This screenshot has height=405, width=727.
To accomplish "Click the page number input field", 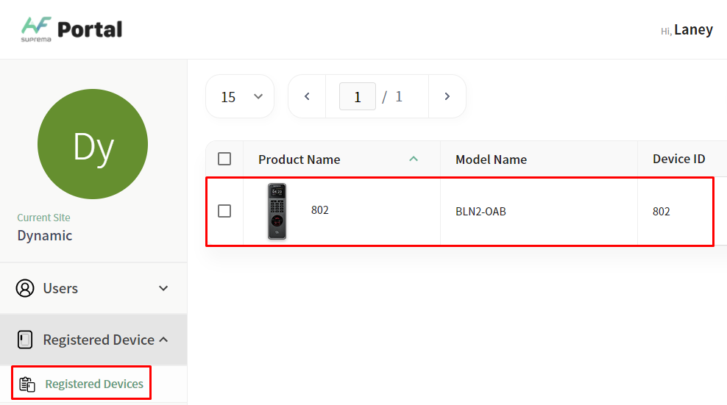I will [x=358, y=96].
